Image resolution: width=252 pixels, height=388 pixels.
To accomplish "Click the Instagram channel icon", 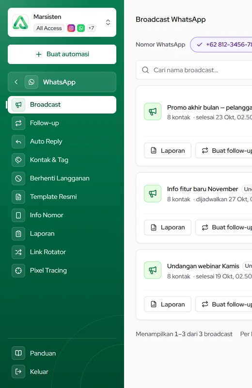I will pos(71,28).
